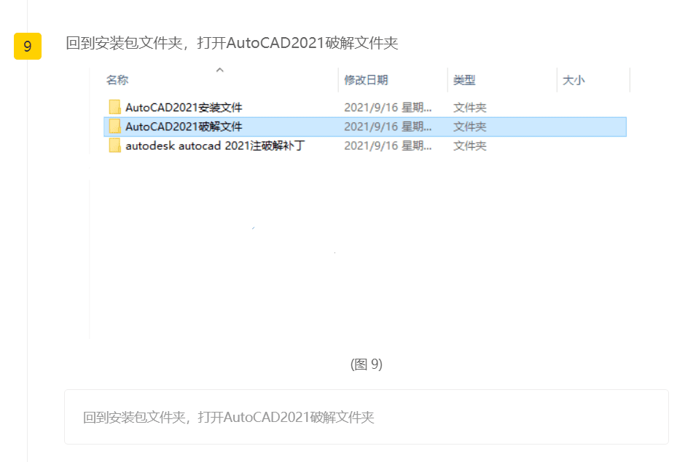Click the (图 9) figure caption
Viewport: 677px width, 462px height.
tap(366, 365)
